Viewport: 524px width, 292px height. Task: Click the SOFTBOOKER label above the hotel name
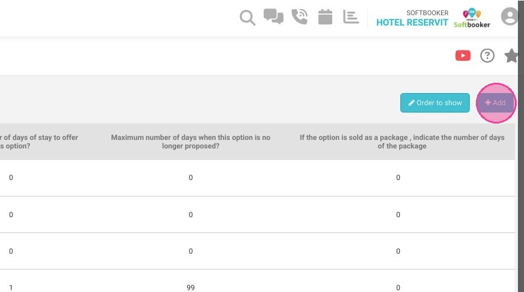427,13
